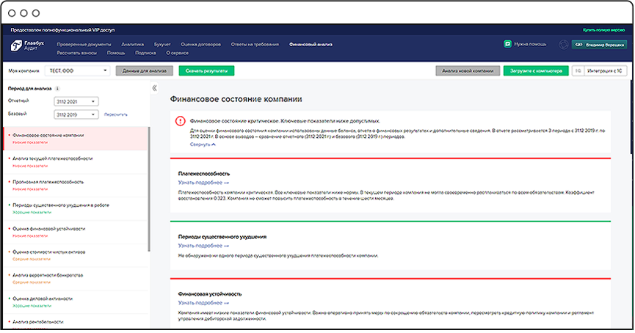
Task: Open the green Нужна помощь chat icon
Action: click(507, 44)
